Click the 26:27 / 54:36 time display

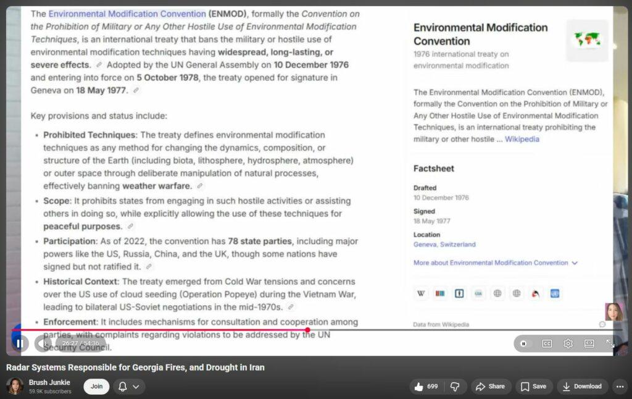pyautogui.click(x=81, y=343)
